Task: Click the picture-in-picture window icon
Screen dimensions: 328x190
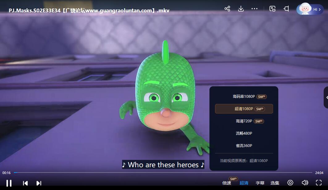Action: [272, 9]
